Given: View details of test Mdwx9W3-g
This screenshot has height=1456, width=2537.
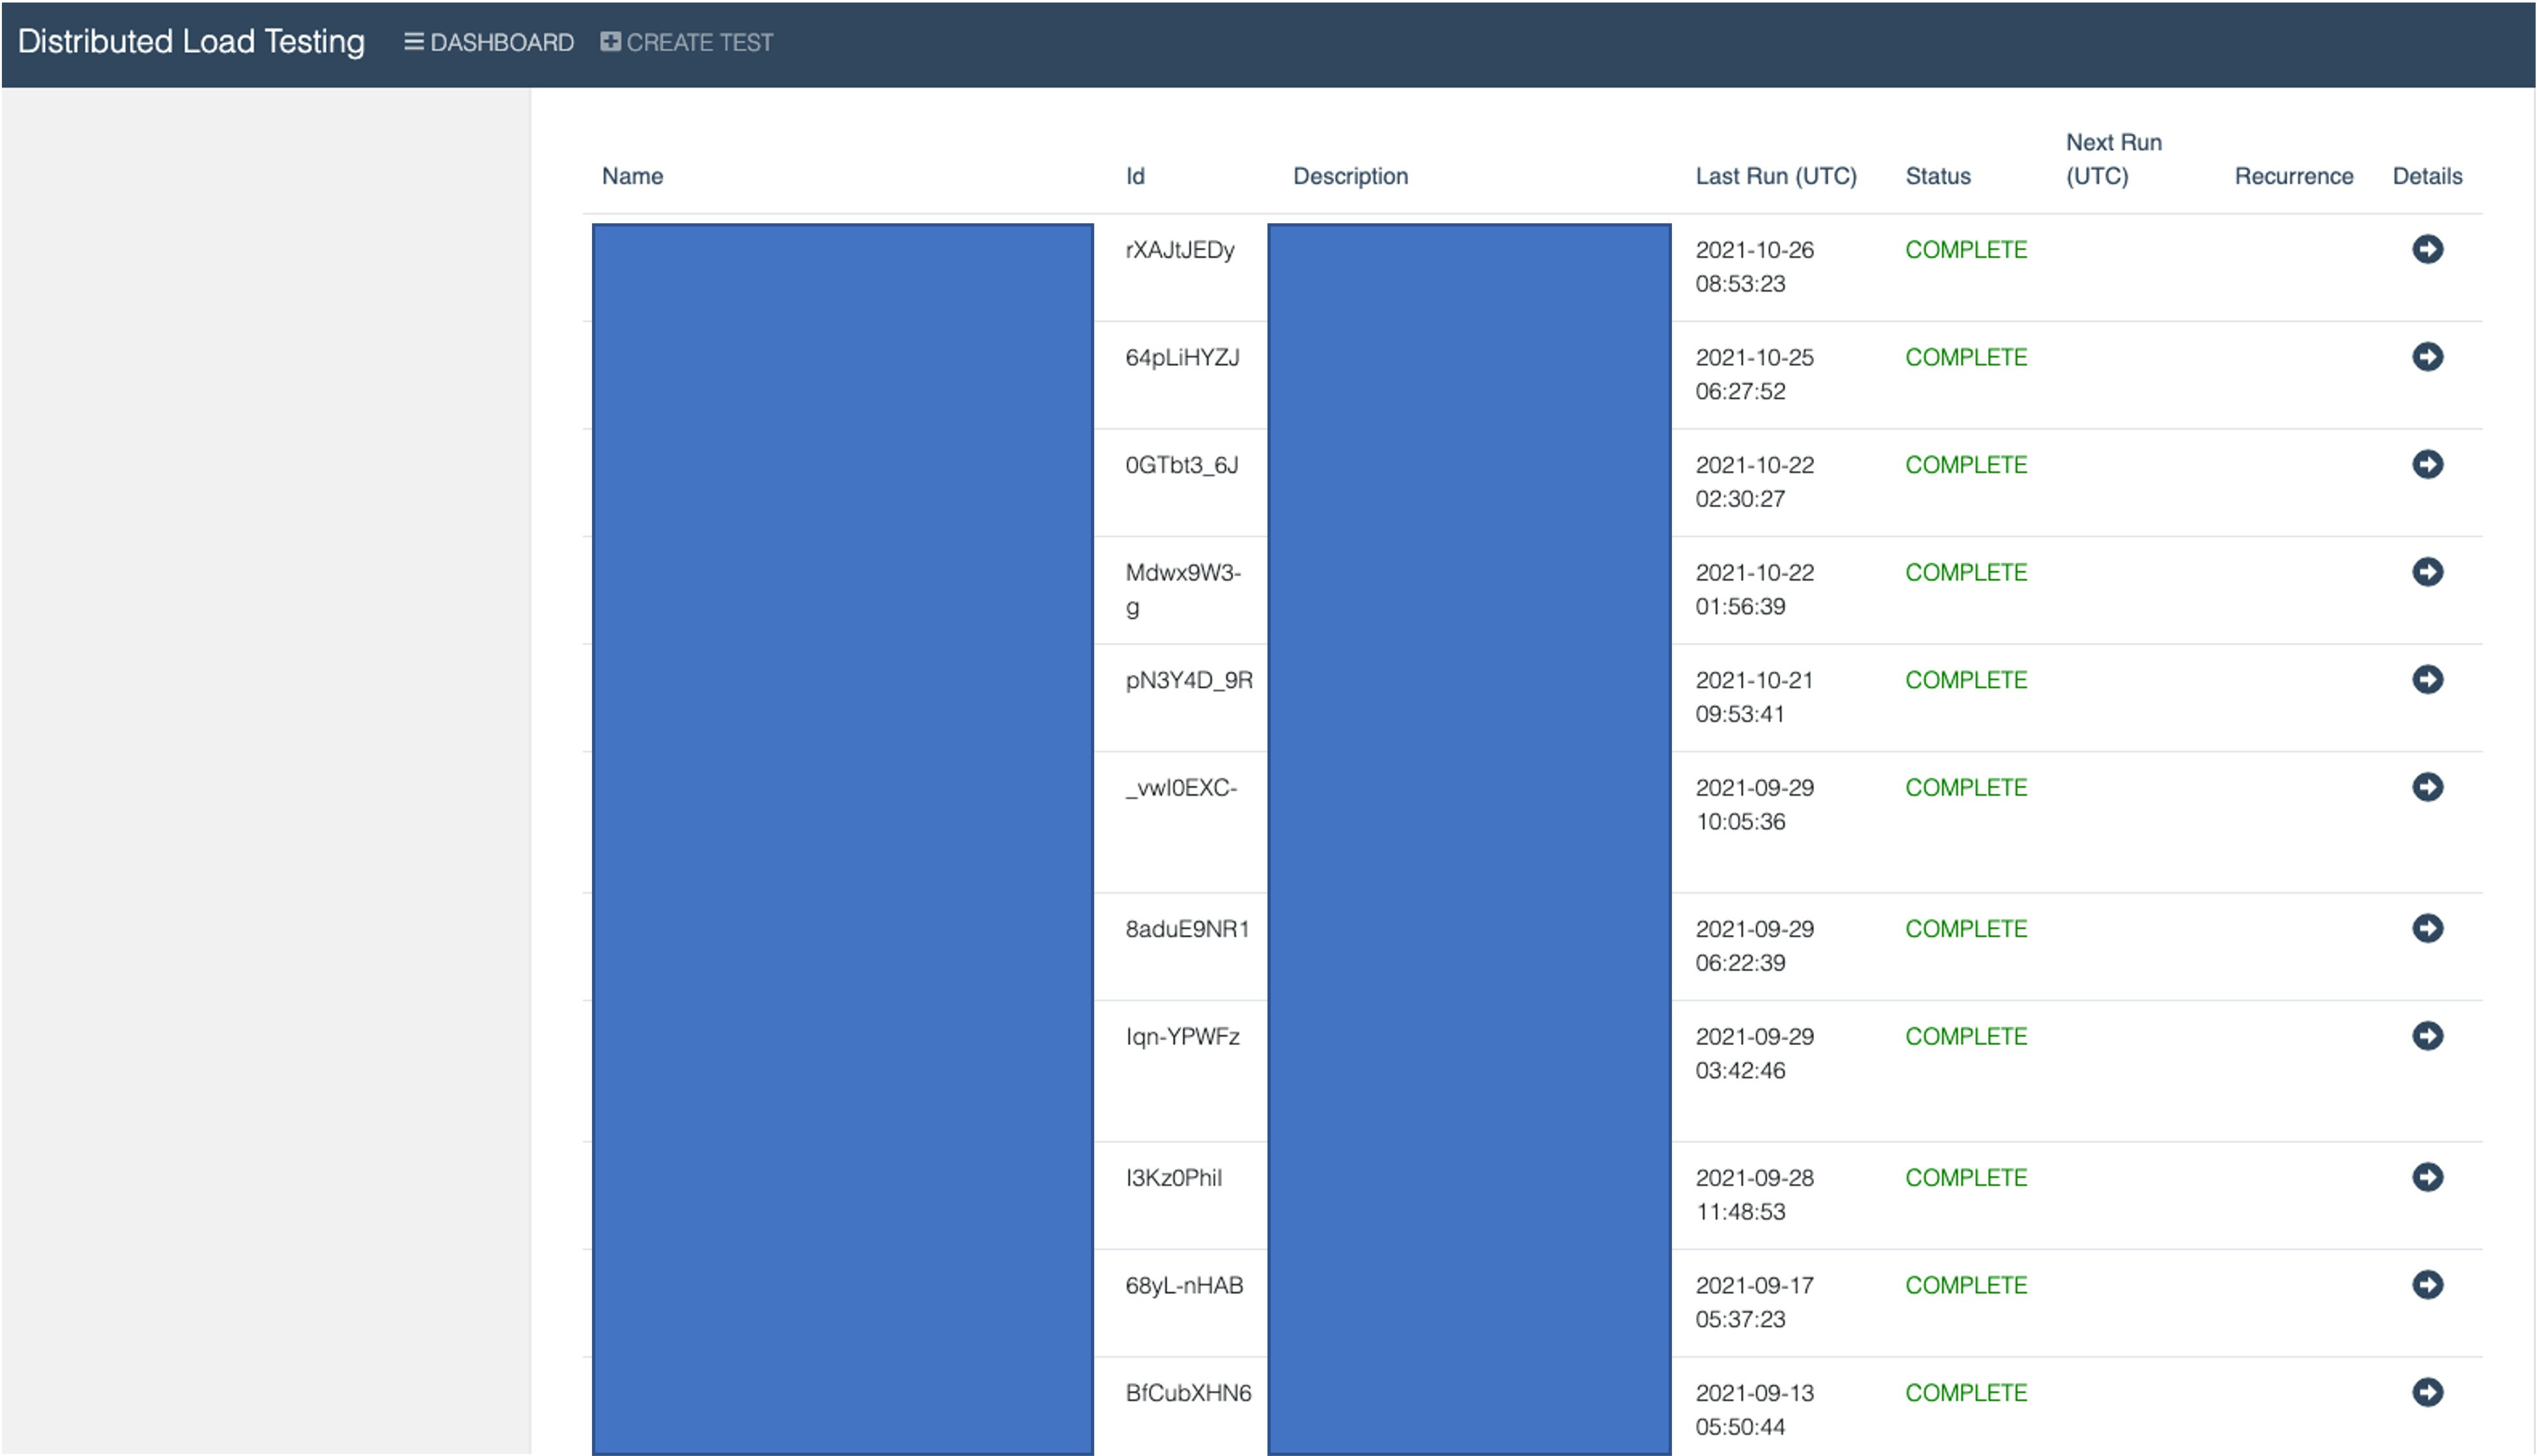Looking at the screenshot, I should pos(2426,572).
